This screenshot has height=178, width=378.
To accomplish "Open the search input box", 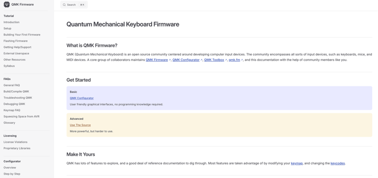I will tap(74, 5).
